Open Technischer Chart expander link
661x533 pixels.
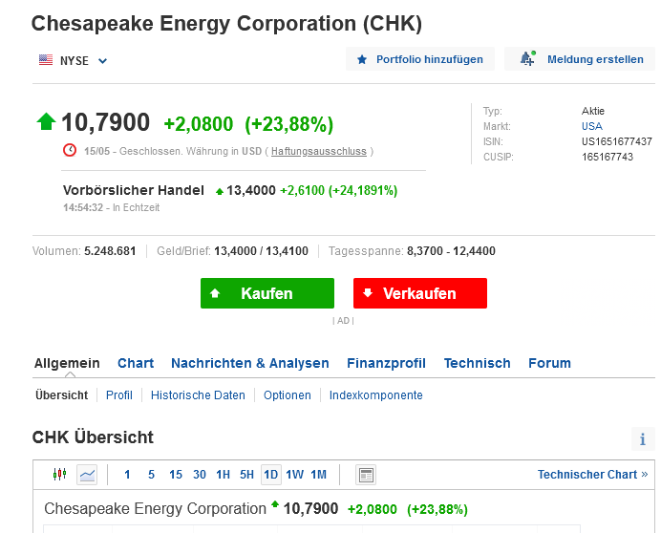point(592,475)
